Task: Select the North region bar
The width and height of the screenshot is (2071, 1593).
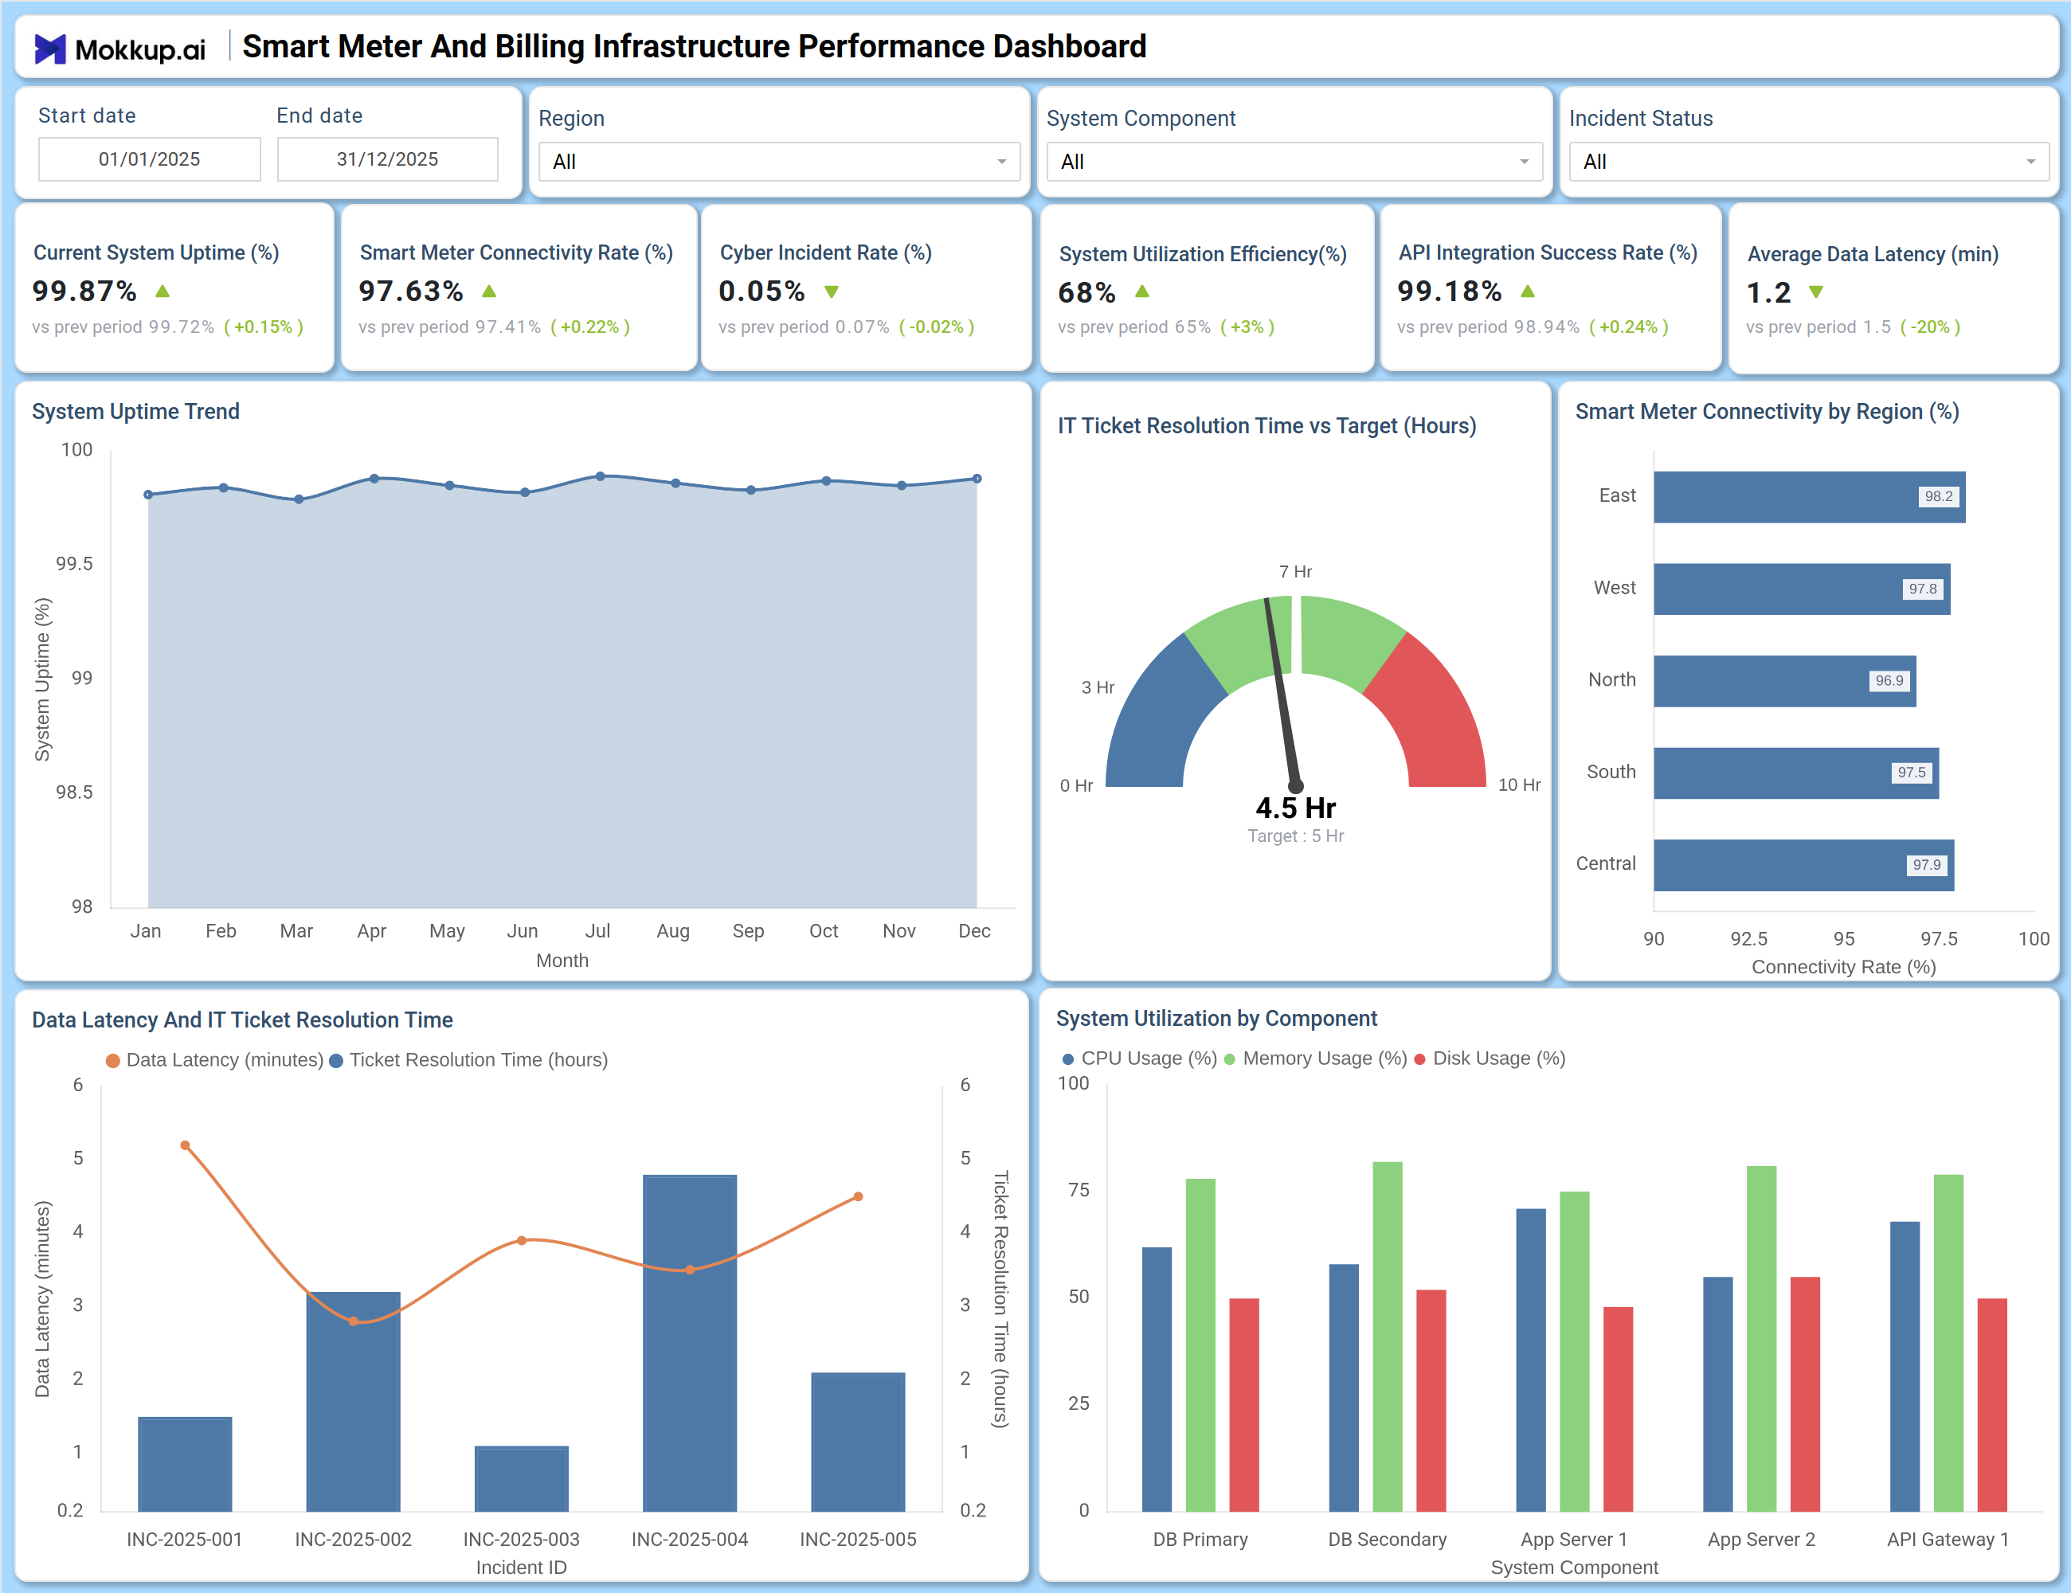Action: tap(1784, 681)
